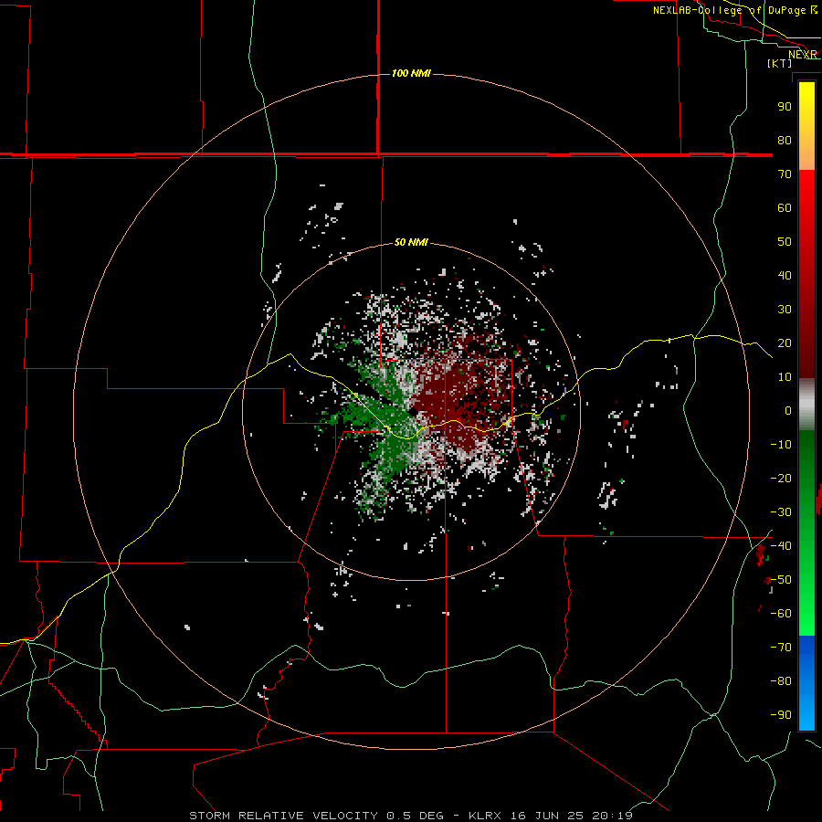This screenshot has height=822, width=822.
Task: Select the -40 value on velocity scale
Action: [x=781, y=546]
